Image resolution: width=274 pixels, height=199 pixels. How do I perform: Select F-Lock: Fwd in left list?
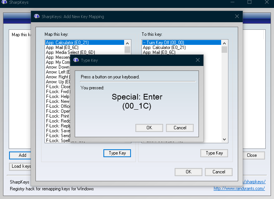[x=58, y=92]
